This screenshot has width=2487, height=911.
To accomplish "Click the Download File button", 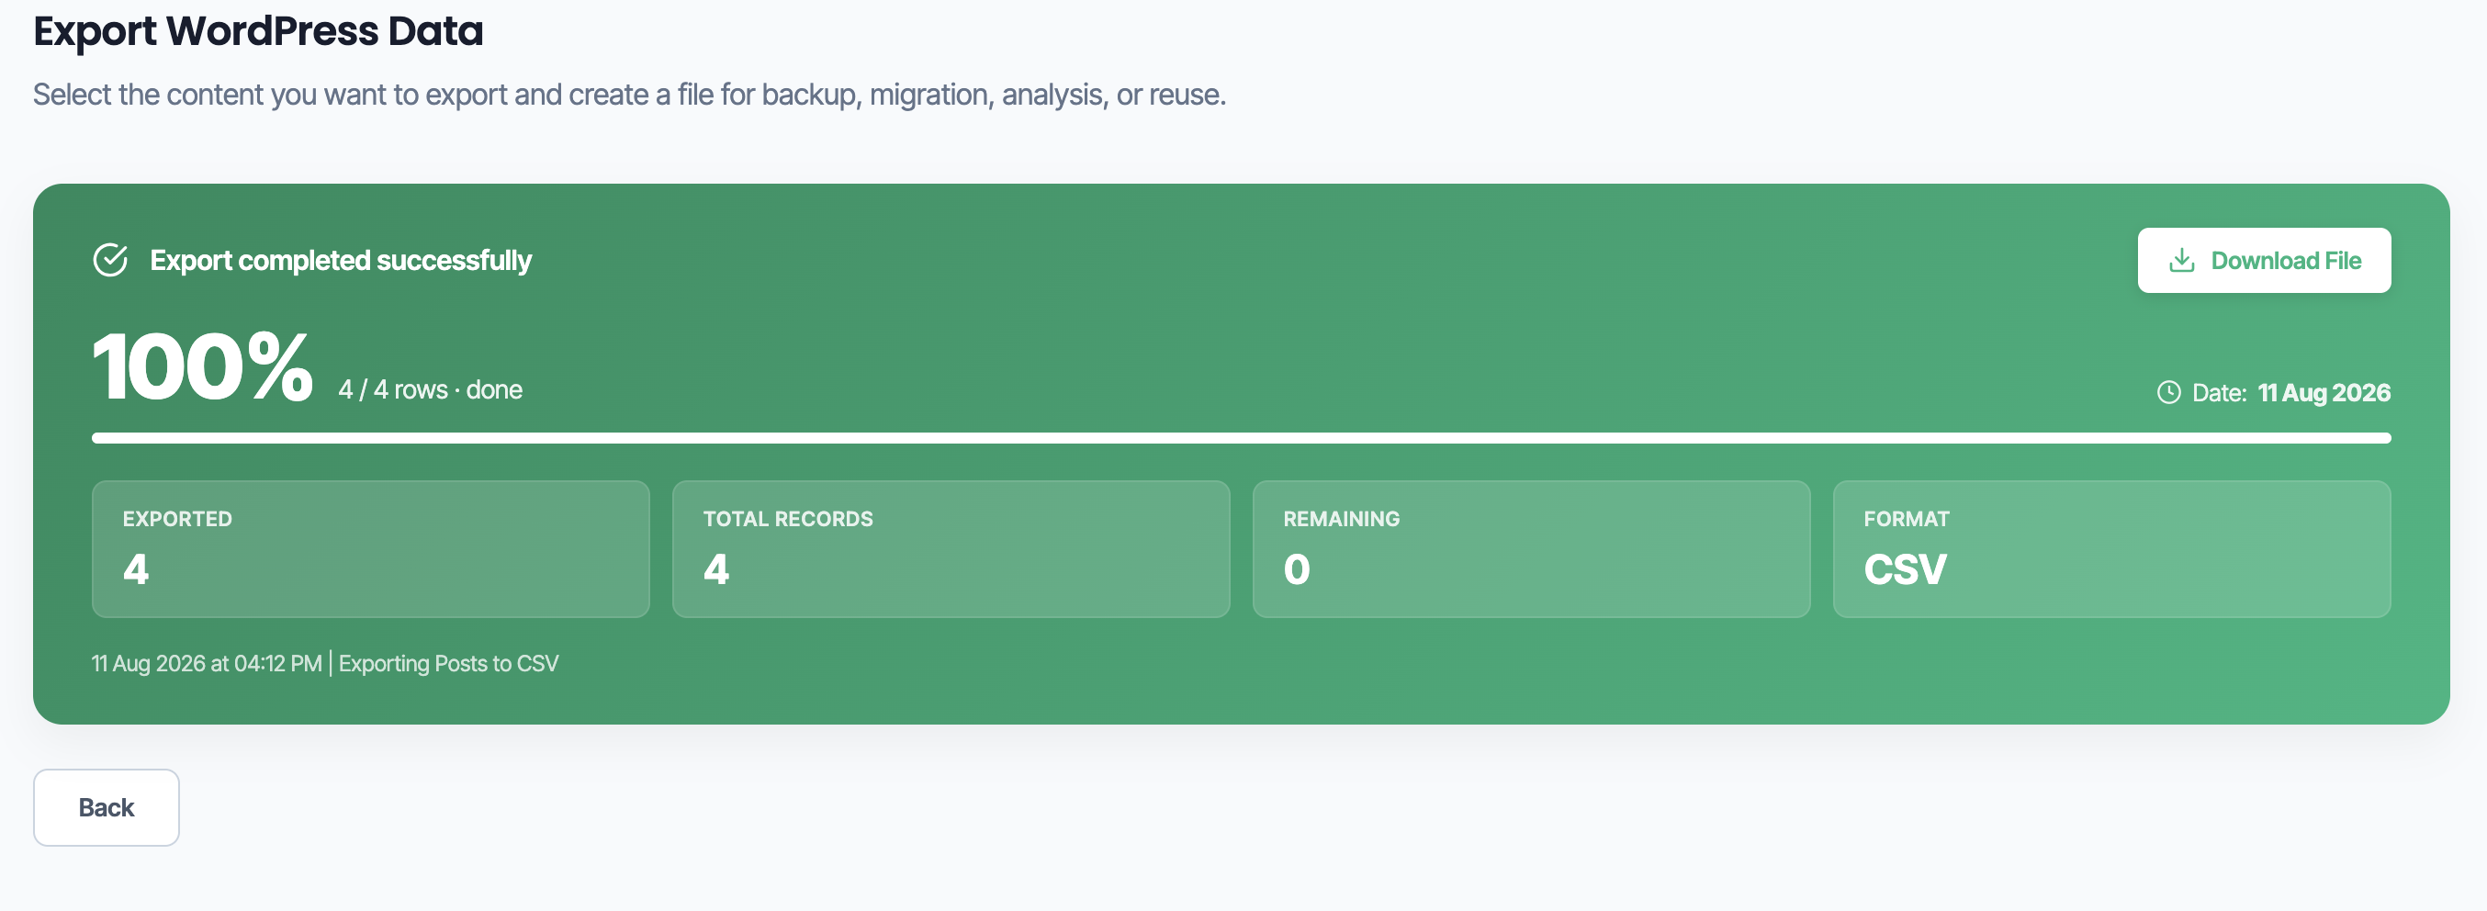I will (2263, 261).
